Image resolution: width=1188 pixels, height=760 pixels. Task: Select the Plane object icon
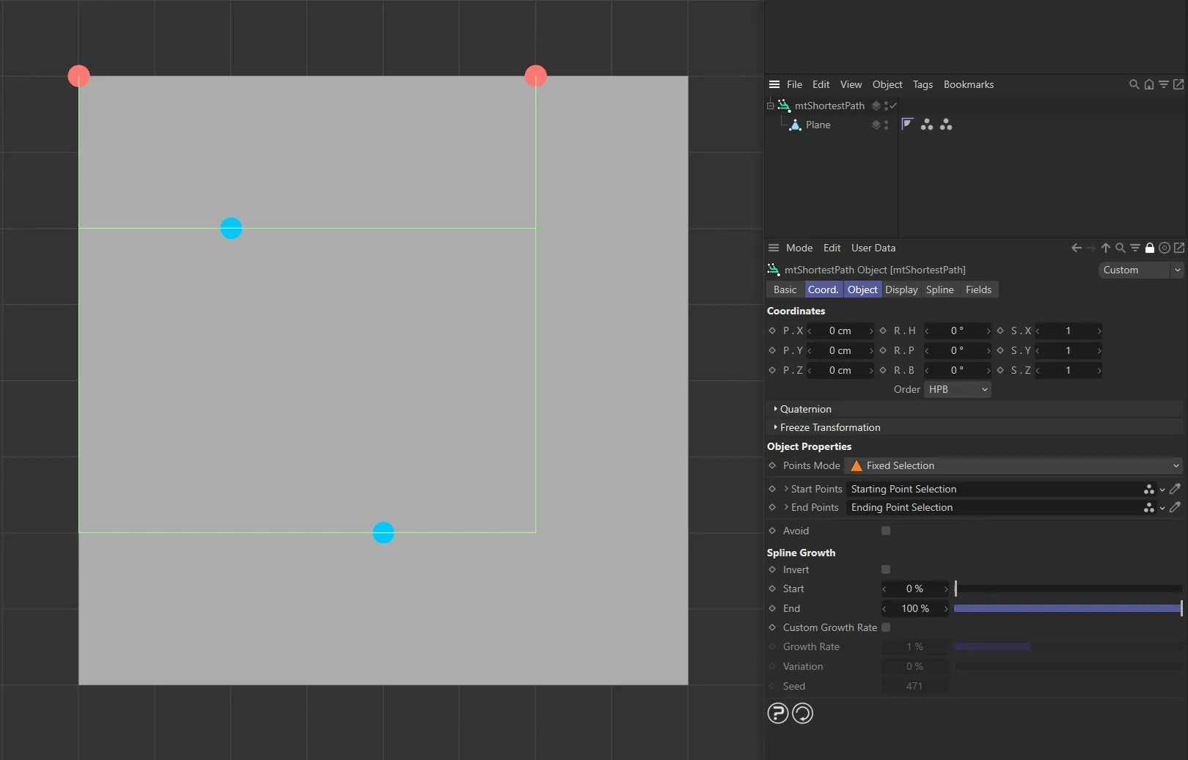[796, 125]
